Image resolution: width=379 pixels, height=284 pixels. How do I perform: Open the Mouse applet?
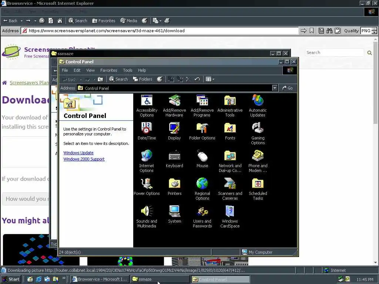click(202, 159)
